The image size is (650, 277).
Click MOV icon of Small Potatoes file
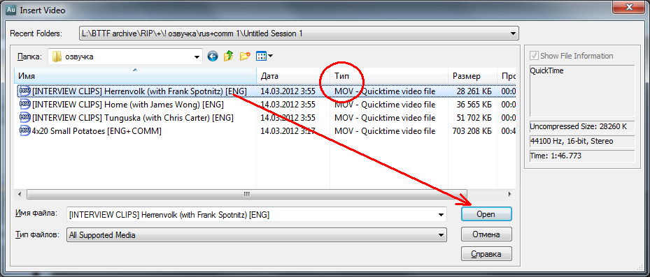coord(25,131)
